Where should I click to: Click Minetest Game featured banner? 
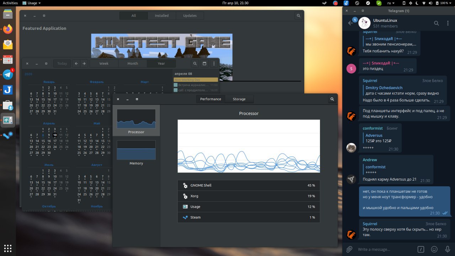click(x=162, y=46)
